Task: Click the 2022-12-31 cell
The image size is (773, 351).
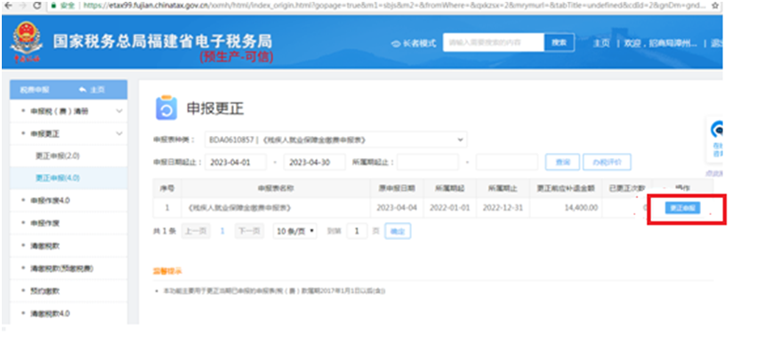Action: [503, 208]
